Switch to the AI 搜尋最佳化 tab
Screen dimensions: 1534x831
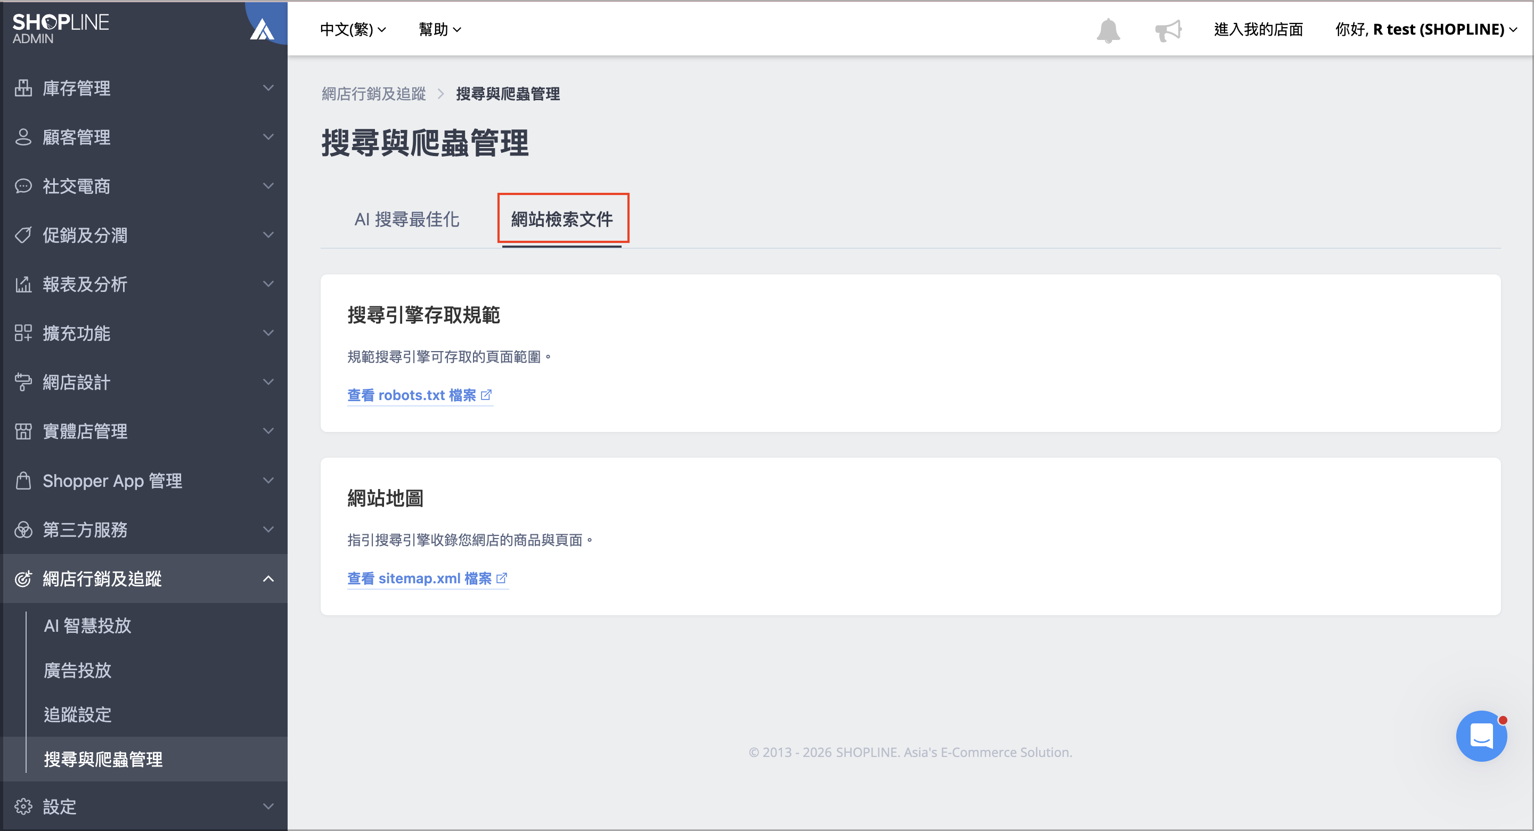pos(407,219)
